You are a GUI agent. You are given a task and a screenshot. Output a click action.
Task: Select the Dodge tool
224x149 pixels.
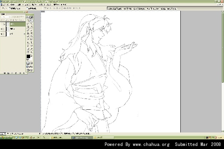pyautogui.click(x=31, y=39)
